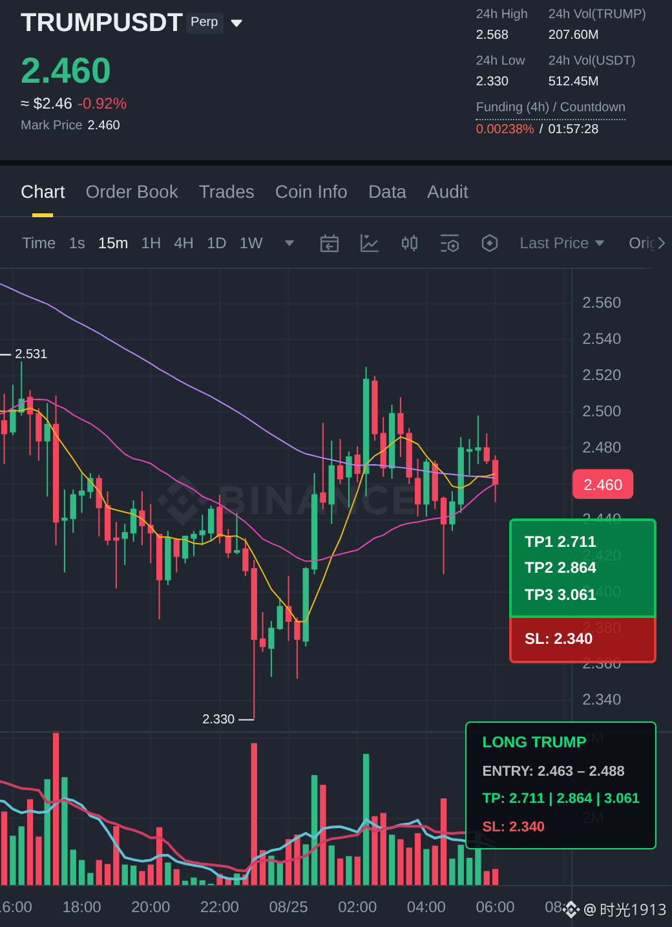Click the TRUMPUSDT symbol title

tap(101, 23)
